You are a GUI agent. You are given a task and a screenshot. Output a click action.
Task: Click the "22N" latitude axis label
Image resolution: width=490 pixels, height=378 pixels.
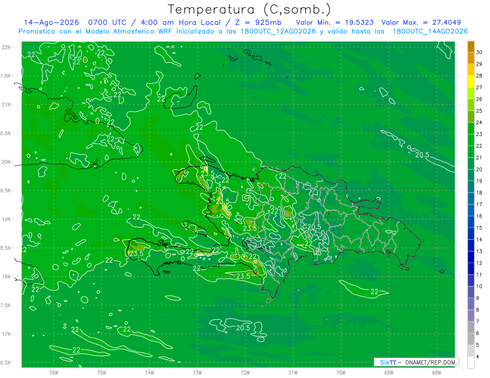(x=6, y=47)
